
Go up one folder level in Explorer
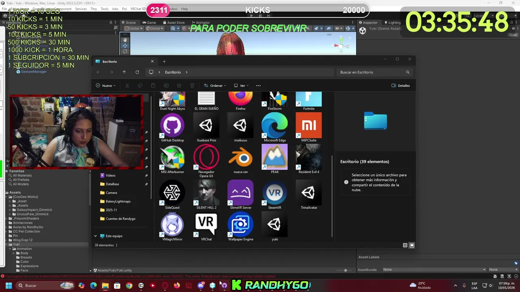pyautogui.click(x=124, y=72)
